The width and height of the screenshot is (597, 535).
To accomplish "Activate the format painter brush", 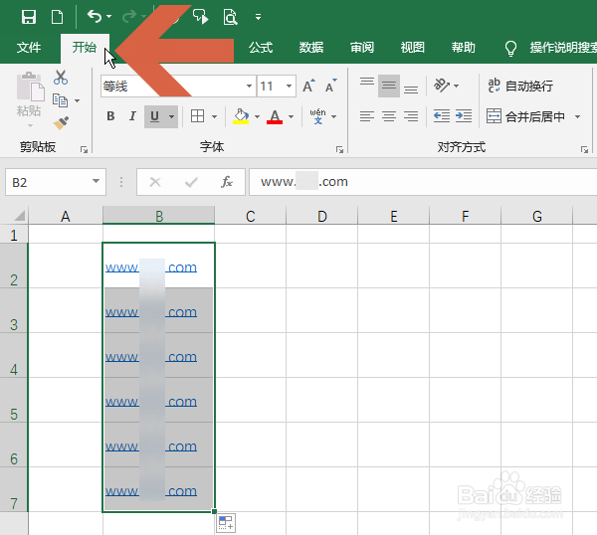I will [61, 123].
